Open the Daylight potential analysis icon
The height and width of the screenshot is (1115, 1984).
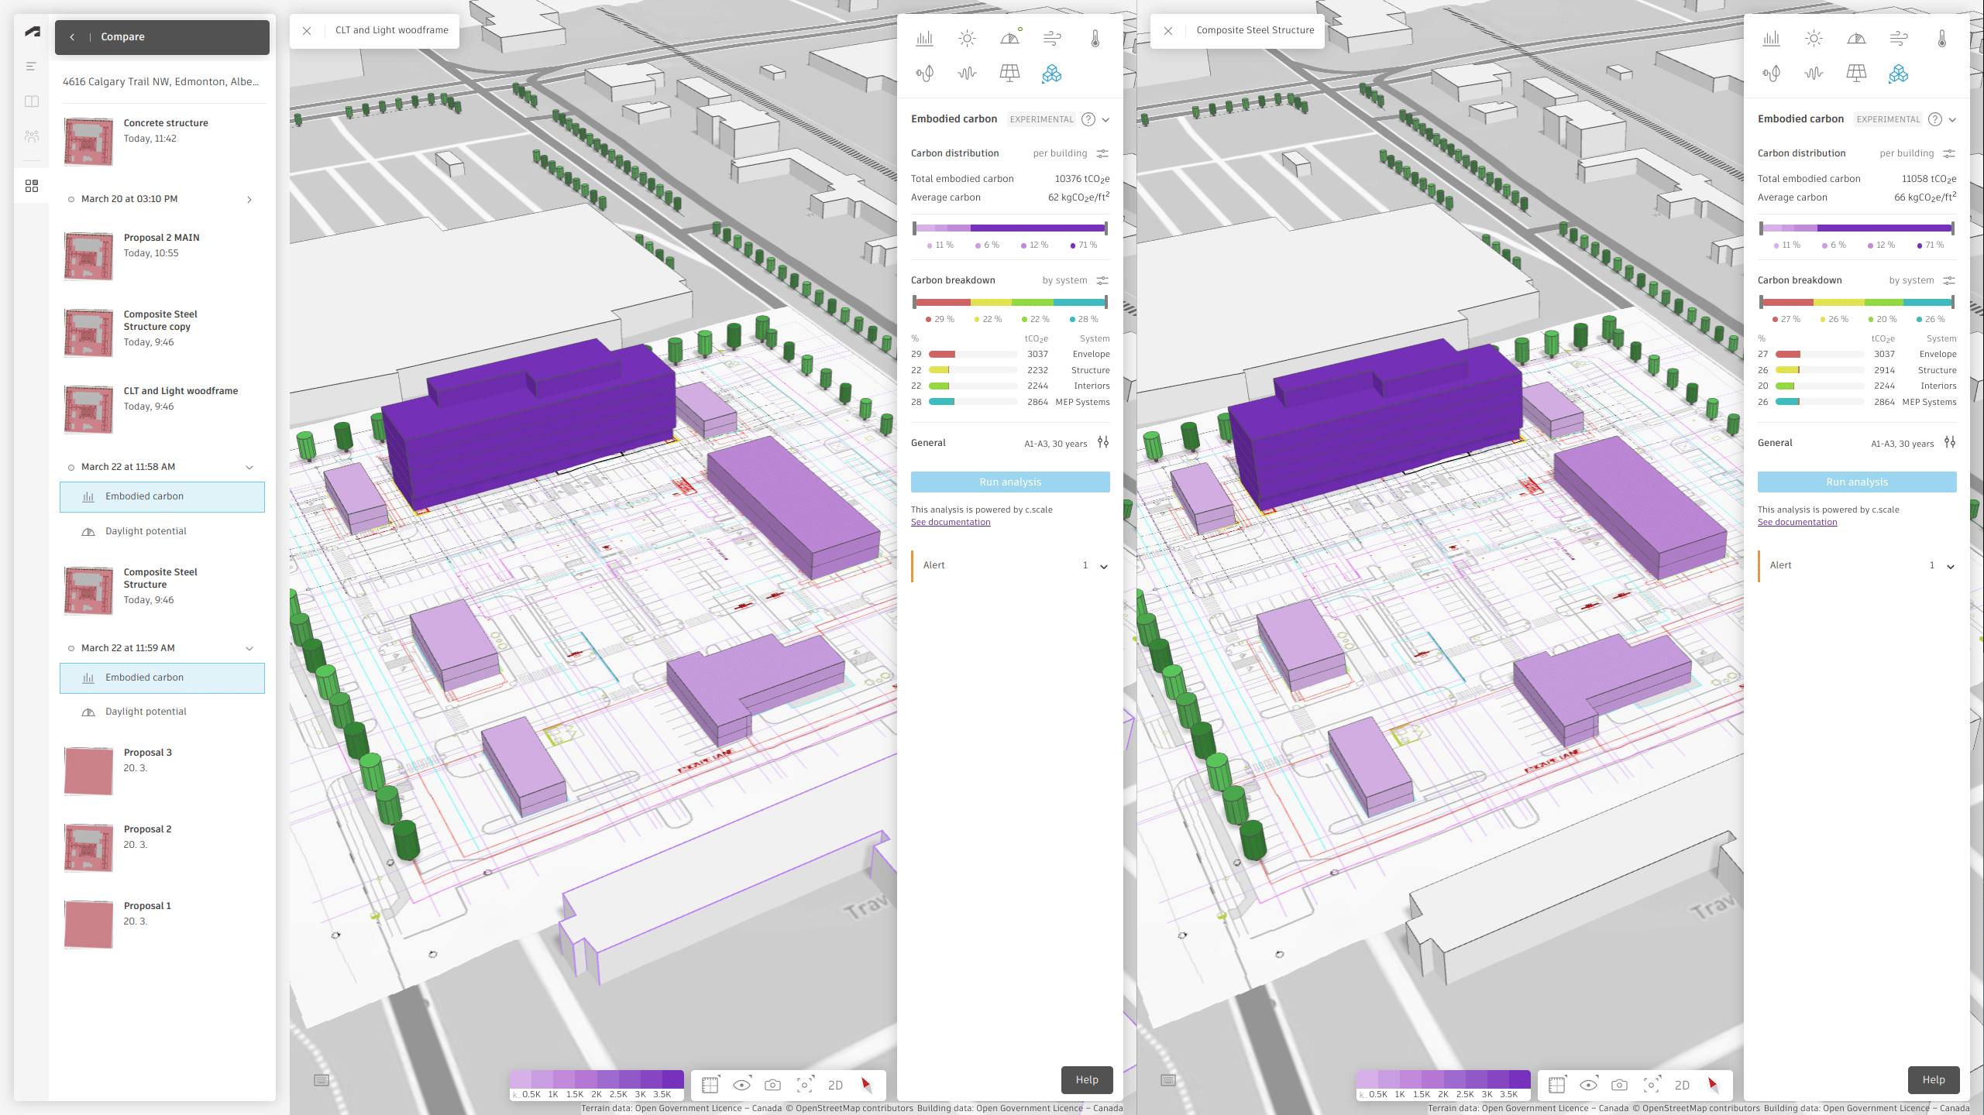(x=1009, y=37)
